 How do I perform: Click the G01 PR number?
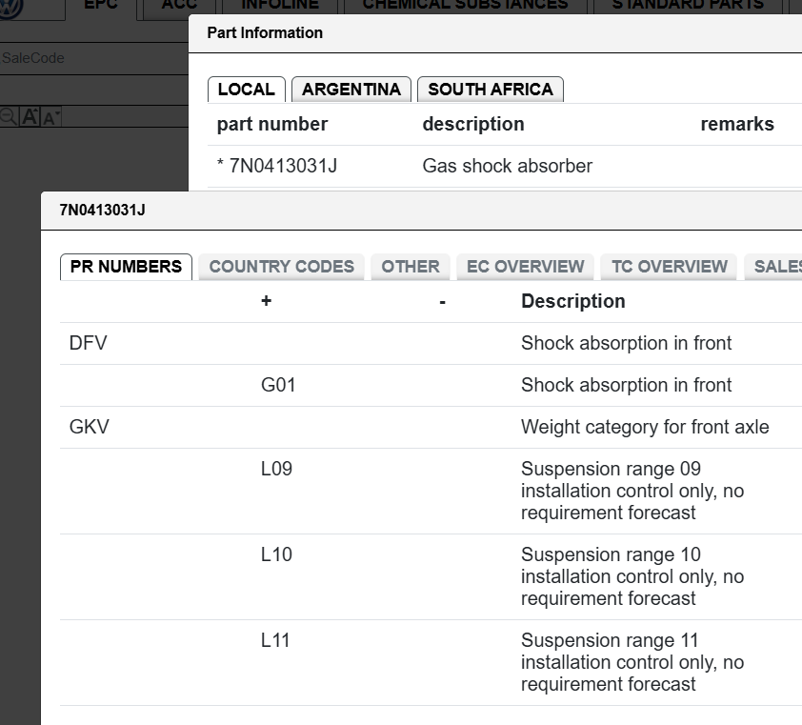tap(278, 385)
